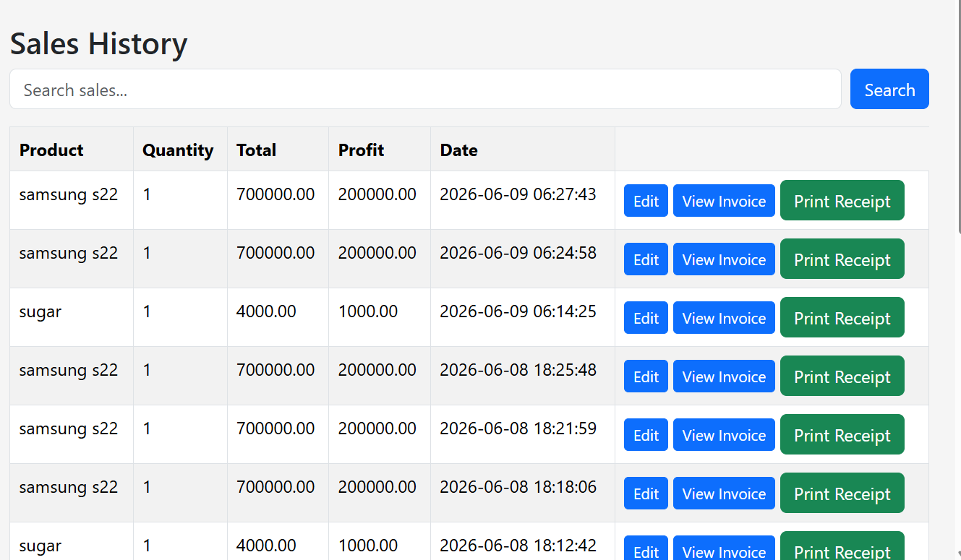Click the page's vertical scrollbar thumb
This screenshot has height=560, width=961.
tap(959, 116)
